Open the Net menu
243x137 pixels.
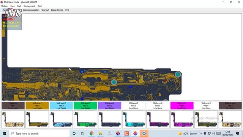click(x=19, y=6)
